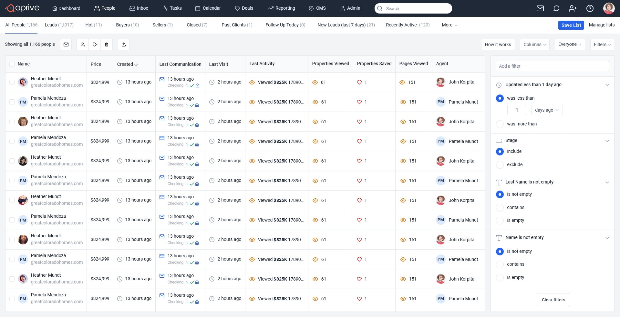Click the add person icon in header
Screen dimensions: 620x317
pyautogui.click(x=573, y=8)
